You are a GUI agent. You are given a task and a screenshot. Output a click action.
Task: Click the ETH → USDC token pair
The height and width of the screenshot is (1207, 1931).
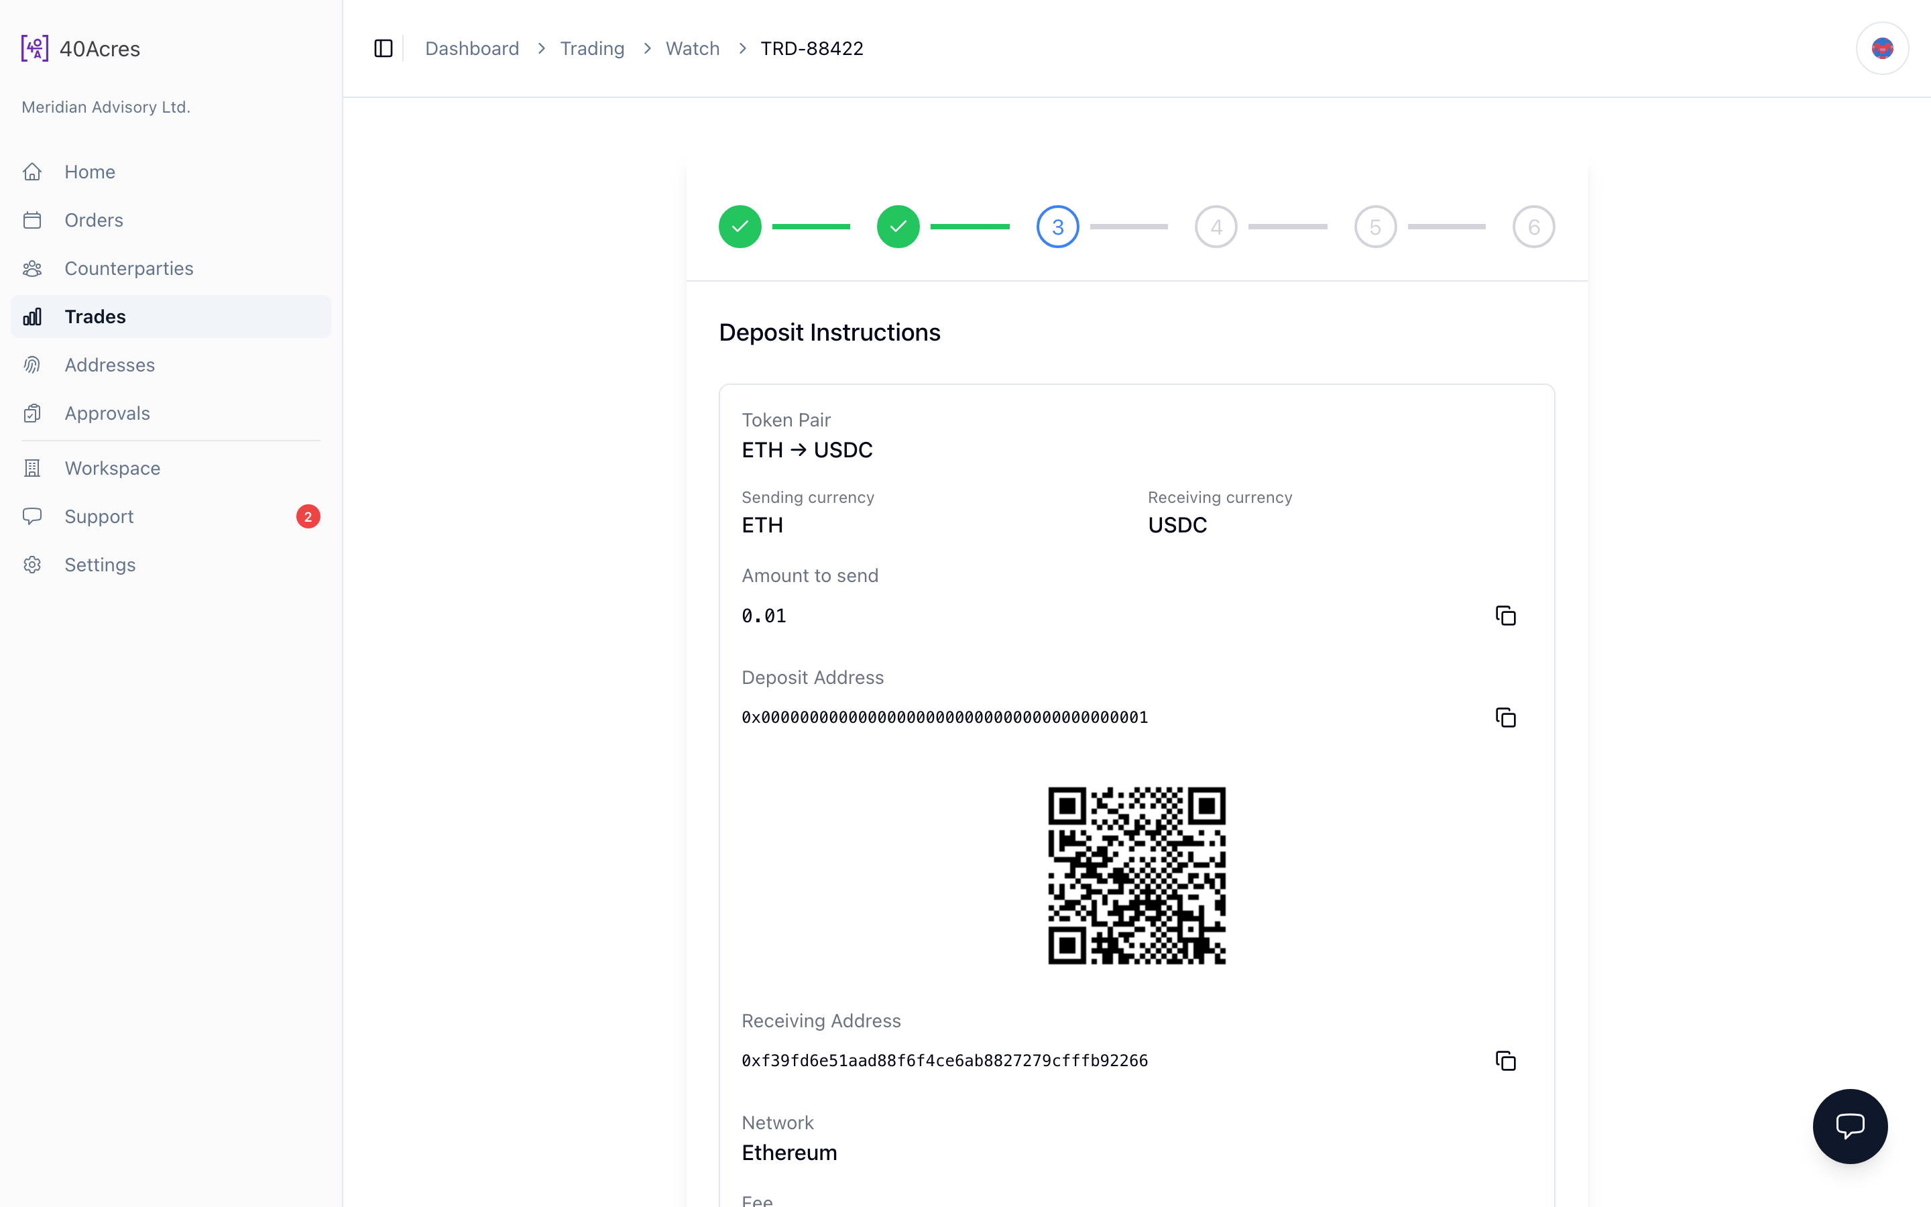807,450
